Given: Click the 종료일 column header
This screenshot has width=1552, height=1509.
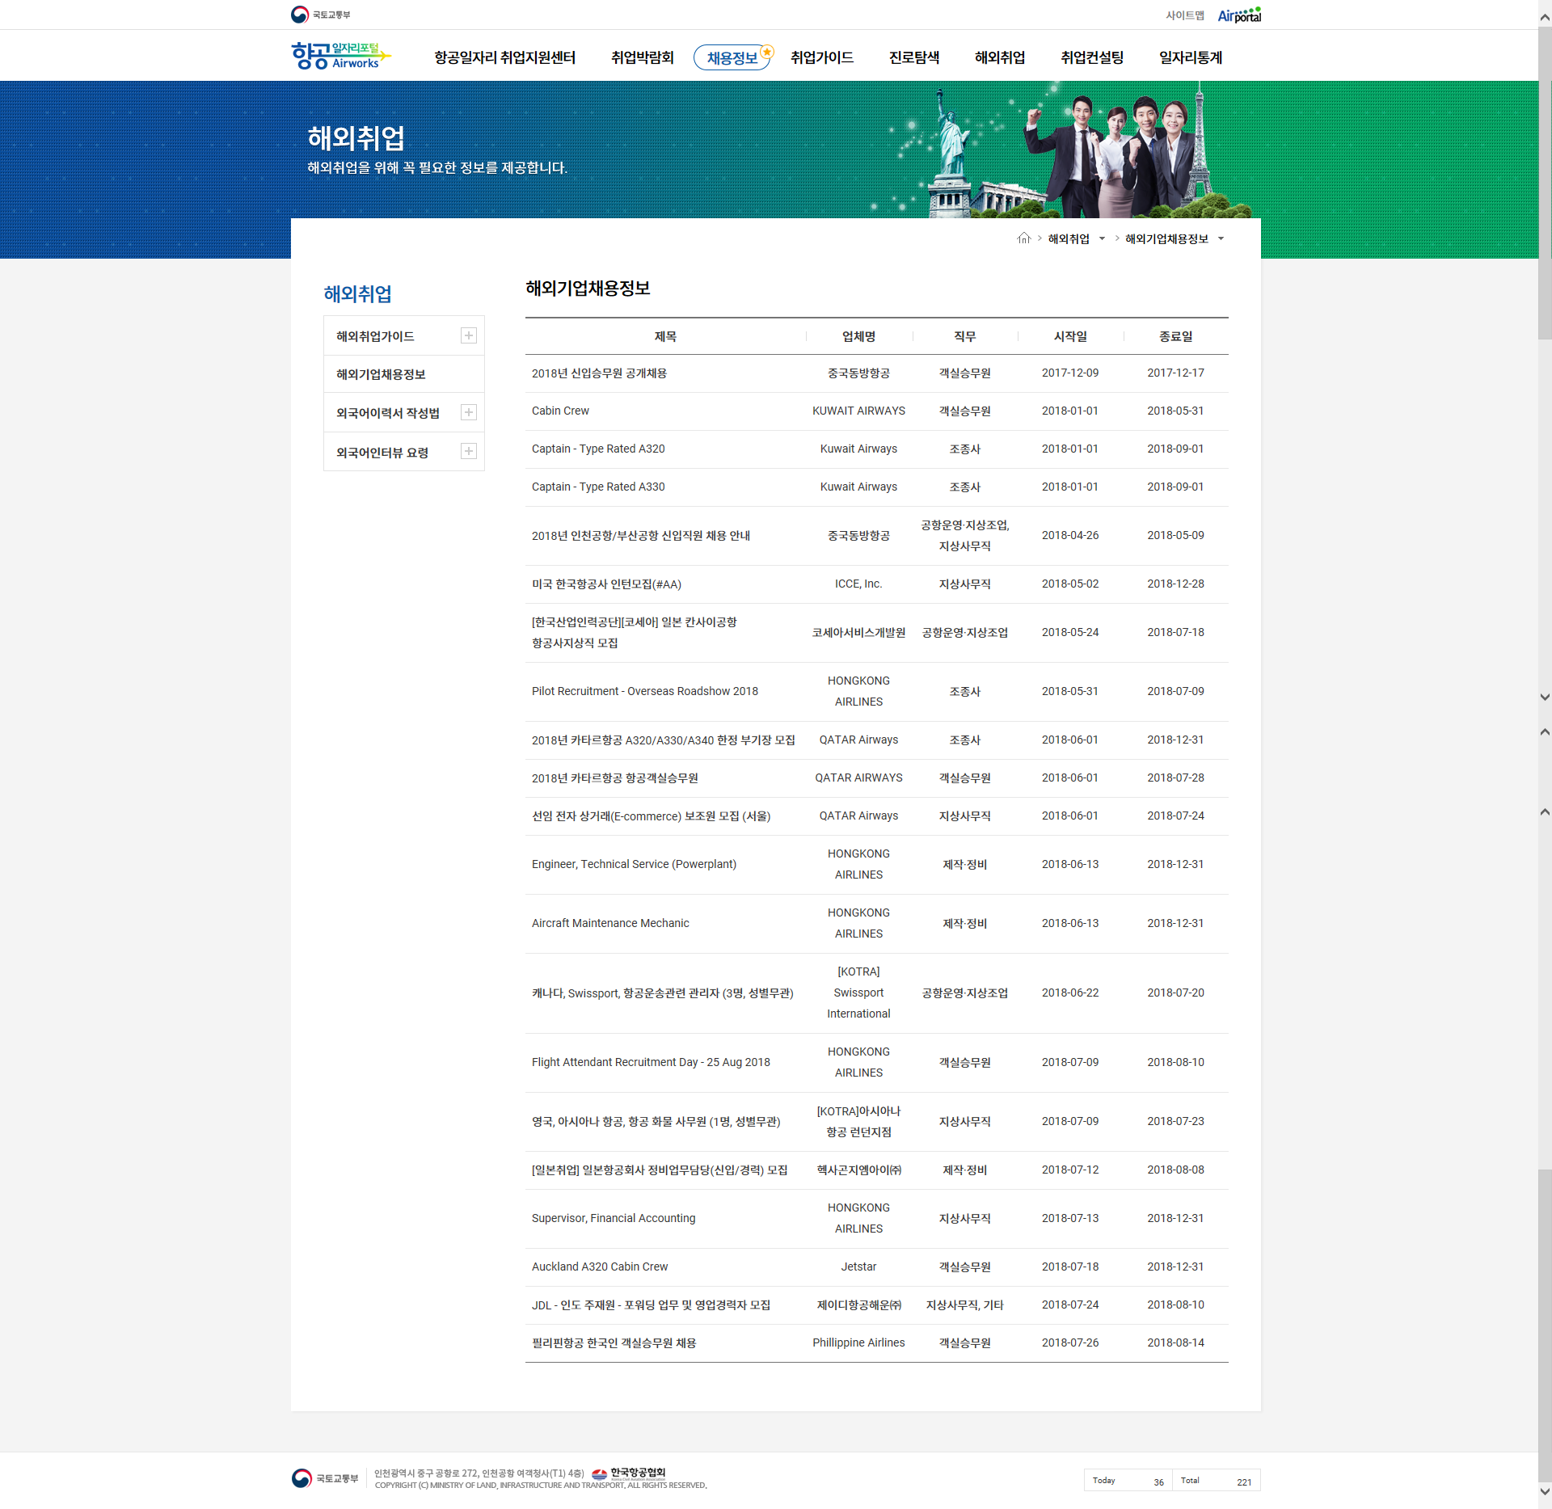Looking at the screenshot, I should coord(1175,336).
